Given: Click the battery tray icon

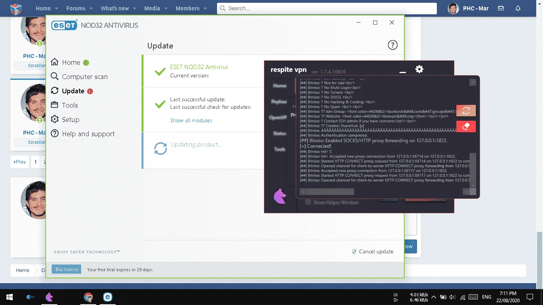Looking at the screenshot, I should click(443, 297).
